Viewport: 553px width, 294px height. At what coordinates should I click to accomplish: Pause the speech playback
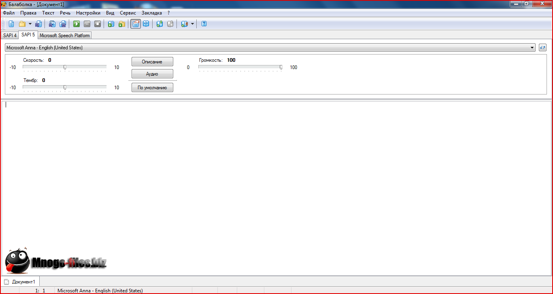(87, 24)
